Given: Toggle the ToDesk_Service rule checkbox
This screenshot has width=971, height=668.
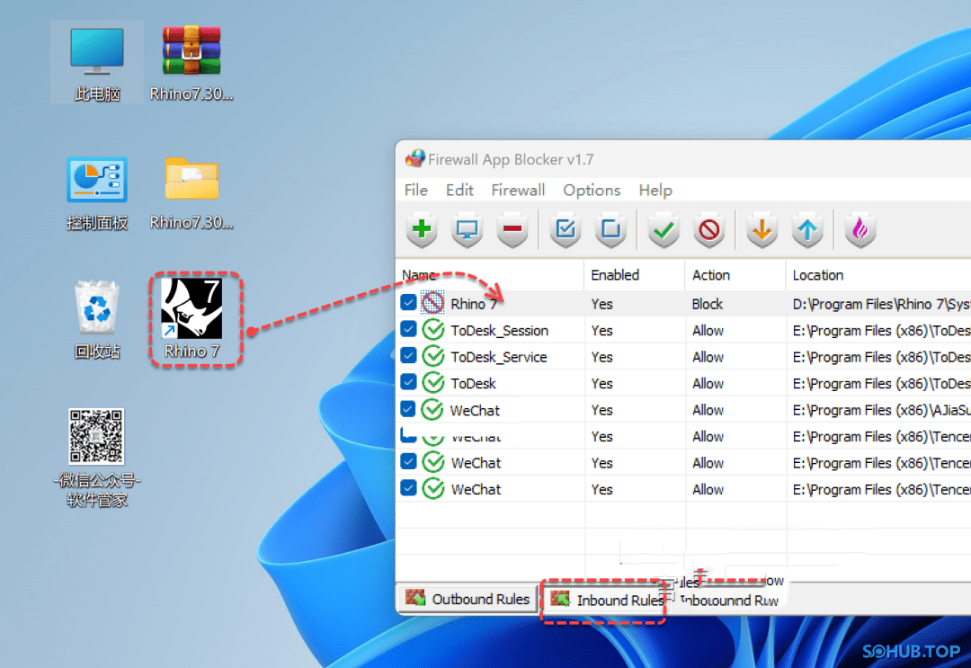Looking at the screenshot, I should tap(408, 357).
